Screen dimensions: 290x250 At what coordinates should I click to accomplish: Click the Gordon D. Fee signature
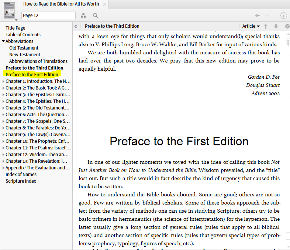tap(264, 77)
